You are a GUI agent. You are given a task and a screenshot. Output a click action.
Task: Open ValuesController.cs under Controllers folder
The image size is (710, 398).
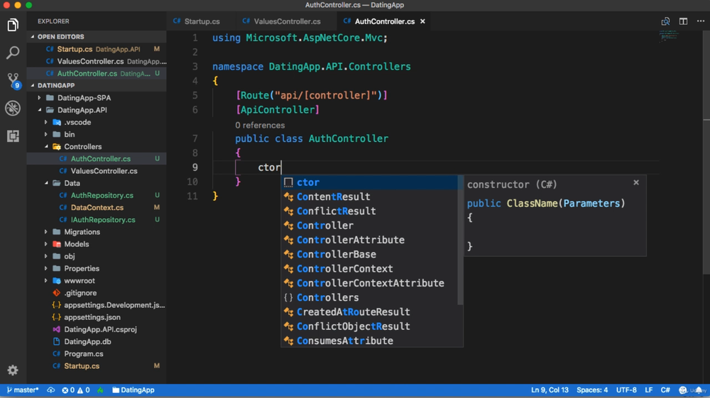tap(97, 171)
